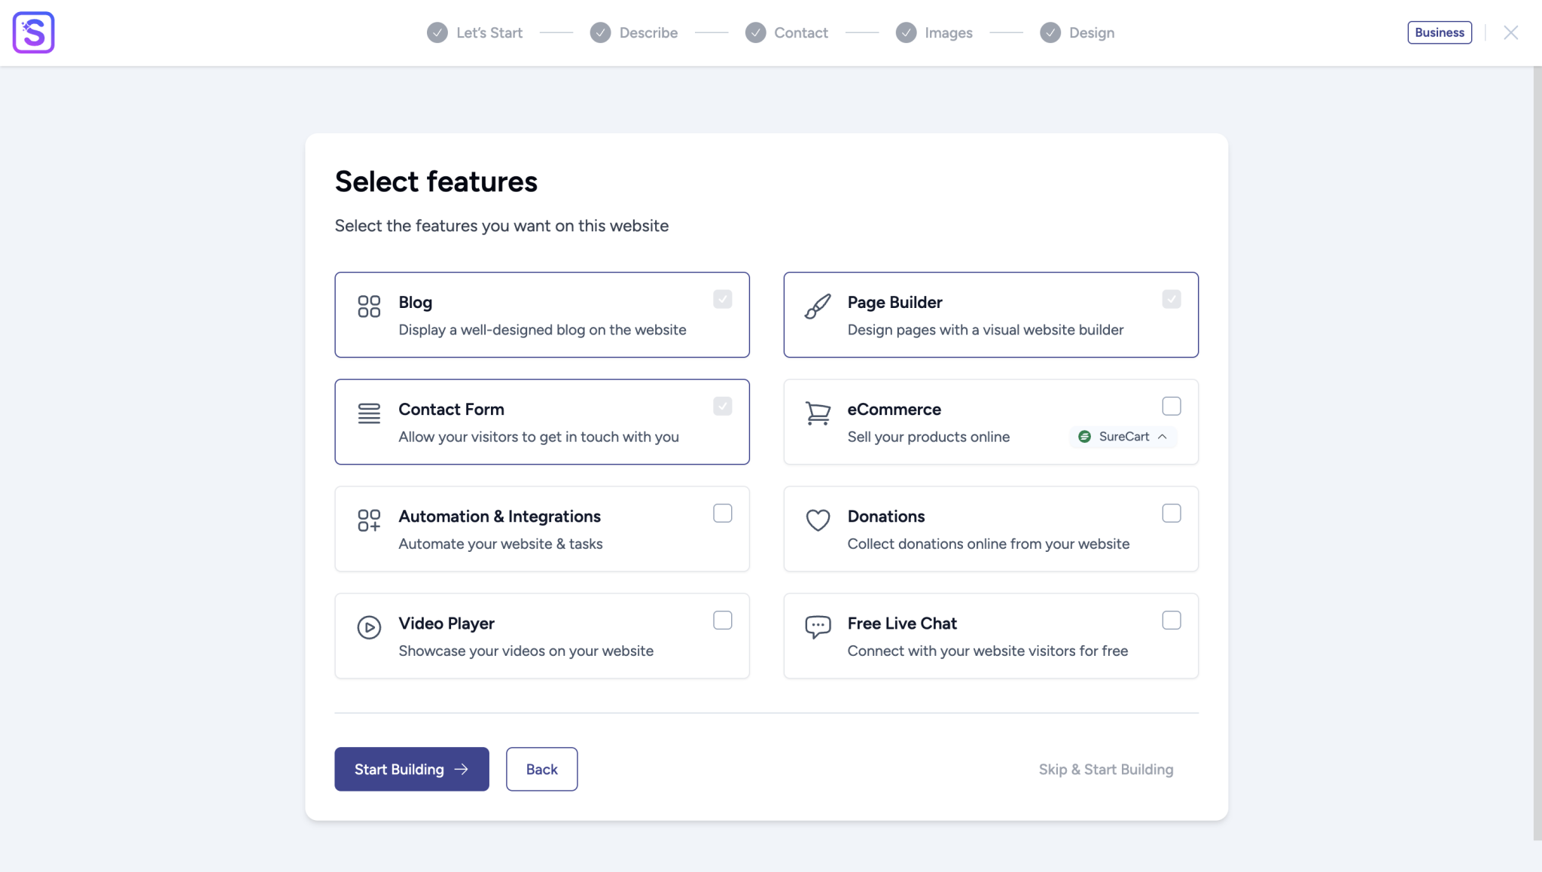Image resolution: width=1542 pixels, height=872 pixels.
Task: Click the Video Player play icon
Action: coord(369,627)
